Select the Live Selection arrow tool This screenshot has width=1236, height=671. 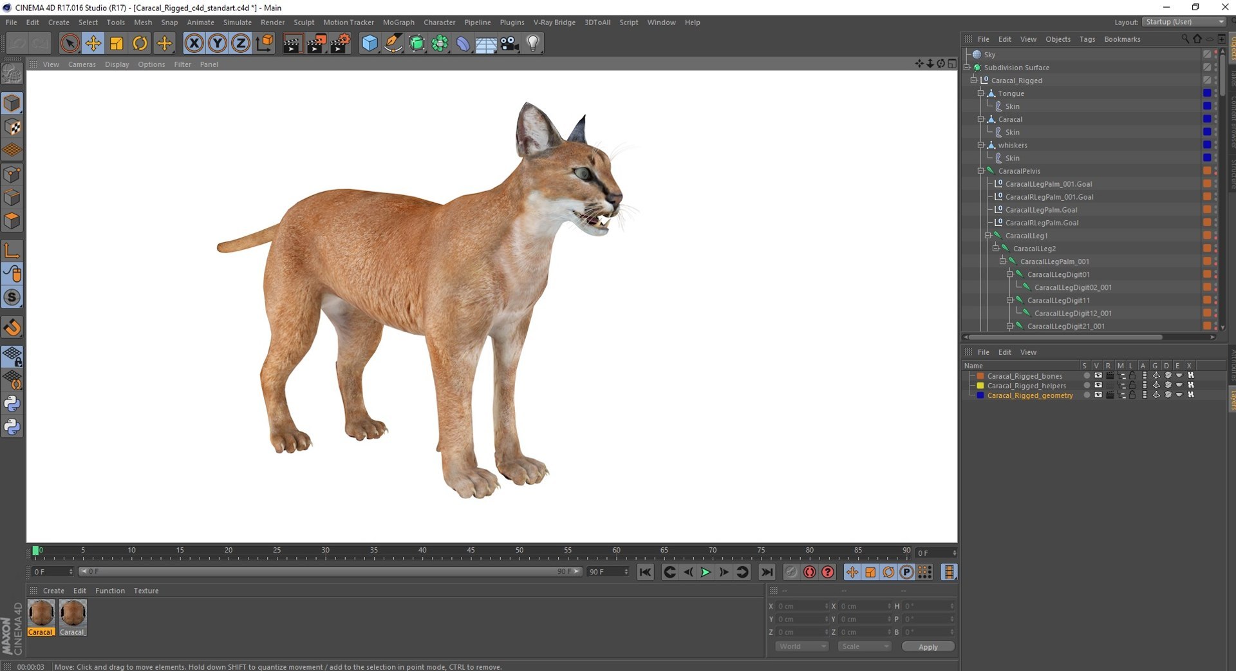(70, 43)
